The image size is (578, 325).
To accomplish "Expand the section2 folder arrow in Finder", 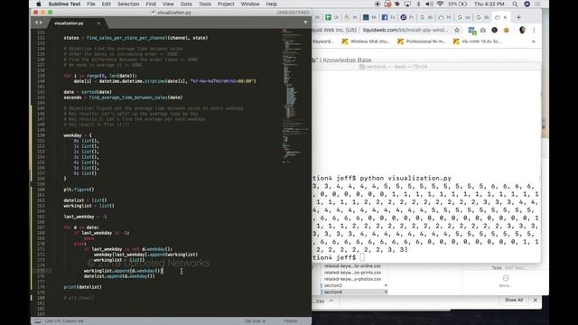I will tap(386, 285).
